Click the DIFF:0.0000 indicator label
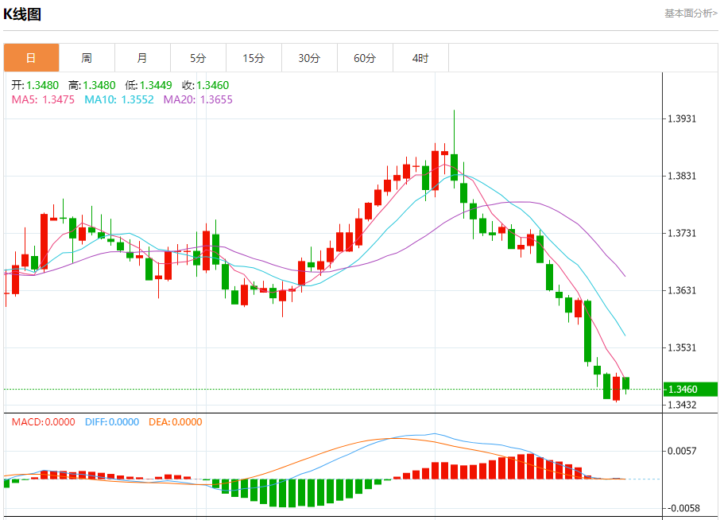 pyautogui.click(x=112, y=422)
